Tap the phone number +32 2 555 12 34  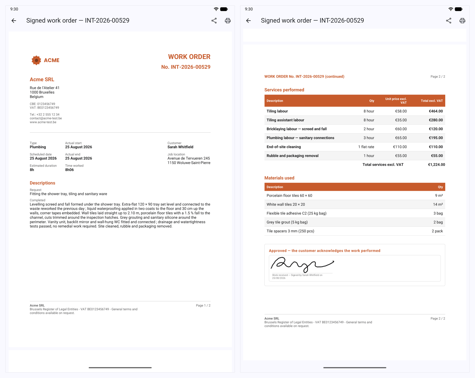[48, 115]
